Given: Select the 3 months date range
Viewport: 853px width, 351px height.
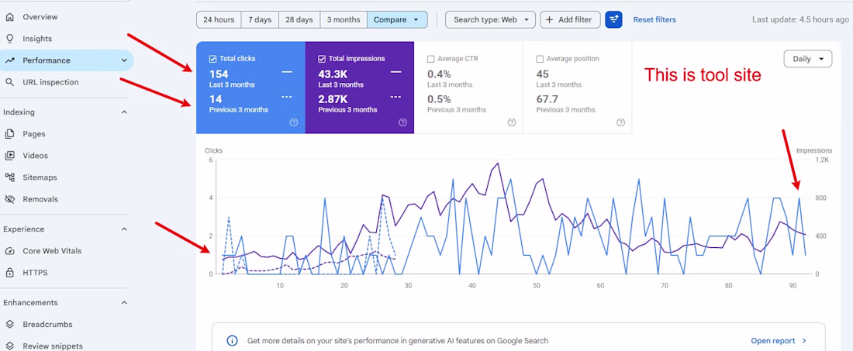Looking at the screenshot, I should (344, 19).
